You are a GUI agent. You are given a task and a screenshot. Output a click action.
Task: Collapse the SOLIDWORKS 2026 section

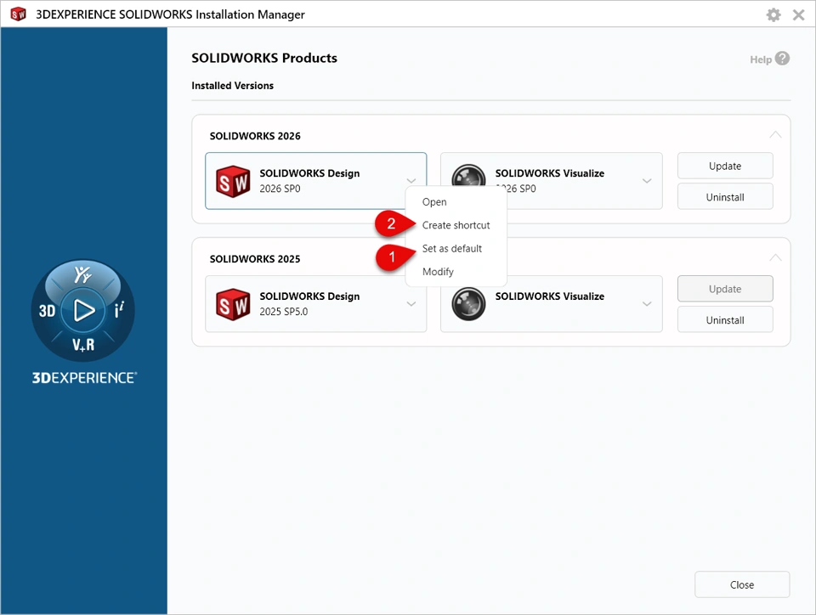point(775,135)
